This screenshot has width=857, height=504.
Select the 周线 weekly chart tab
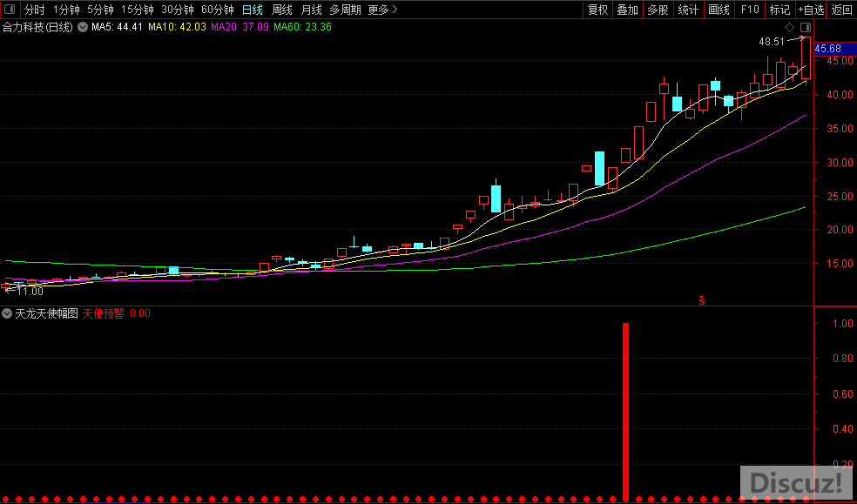282,10
